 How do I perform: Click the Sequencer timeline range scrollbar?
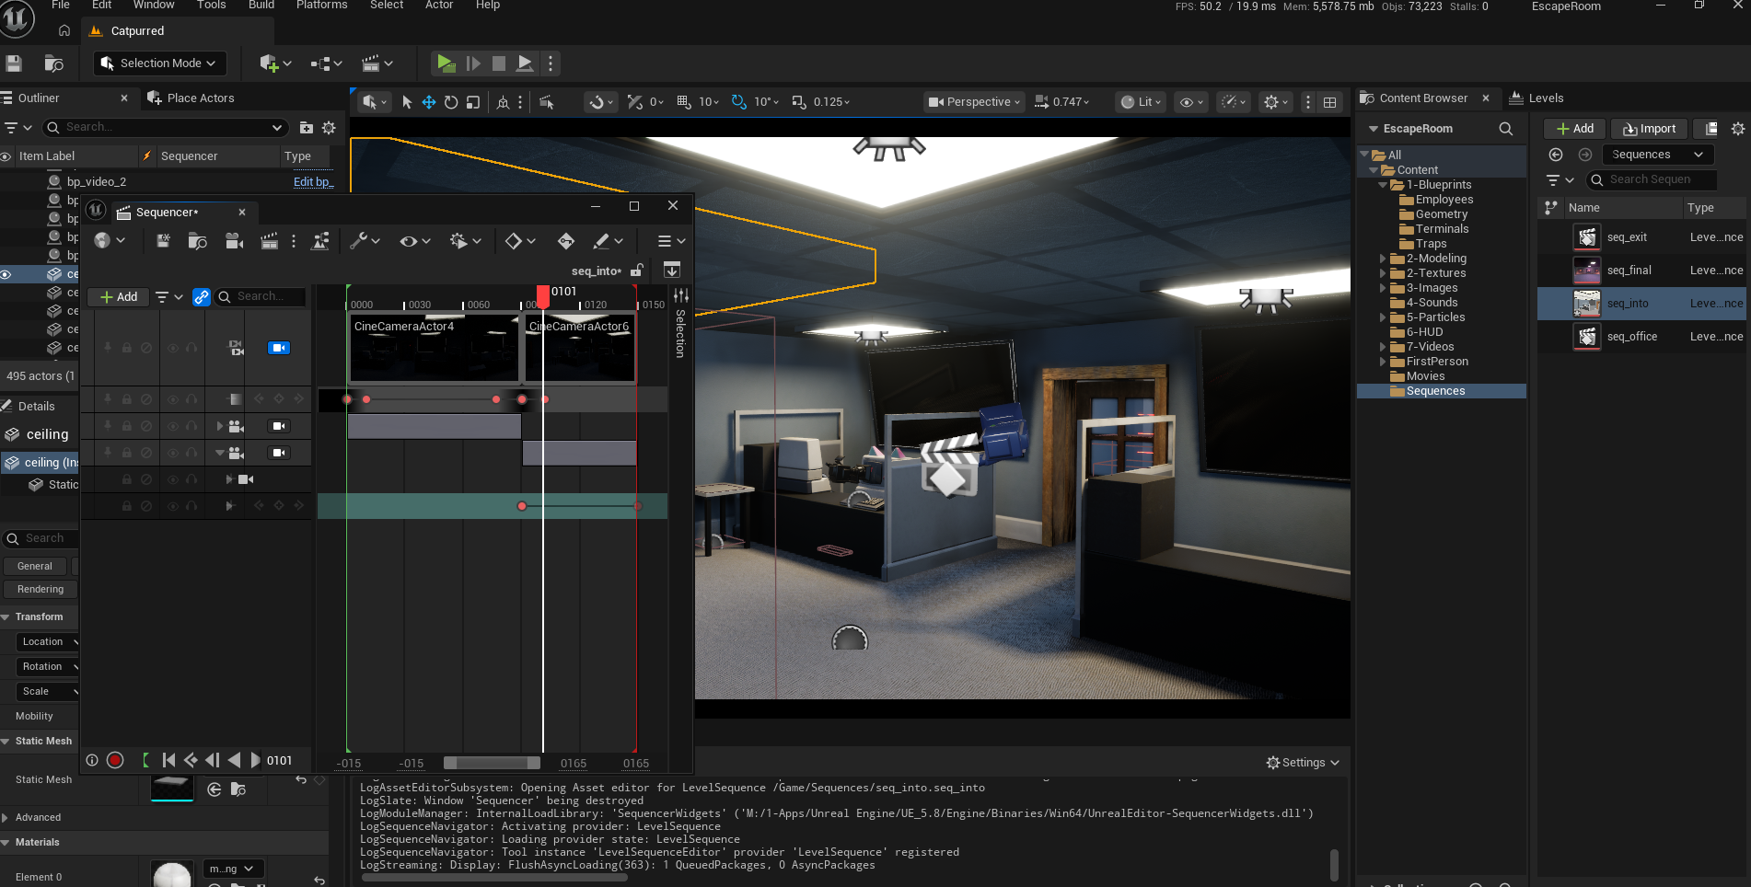(x=492, y=763)
